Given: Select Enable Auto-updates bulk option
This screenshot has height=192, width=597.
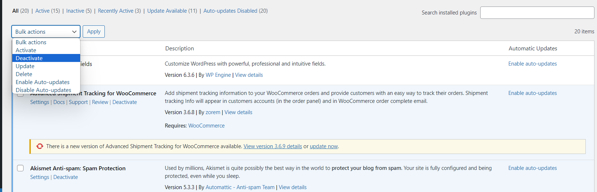Looking at the screenshot, I should point(46,82).
